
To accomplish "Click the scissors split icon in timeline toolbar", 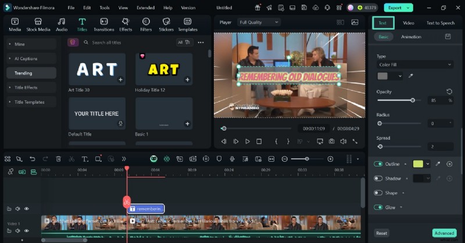I will click(71, 159).
